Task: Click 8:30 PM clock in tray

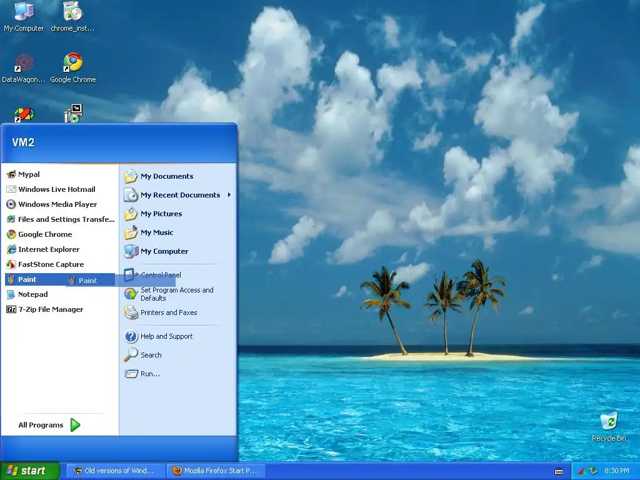Action: (617, 471)
